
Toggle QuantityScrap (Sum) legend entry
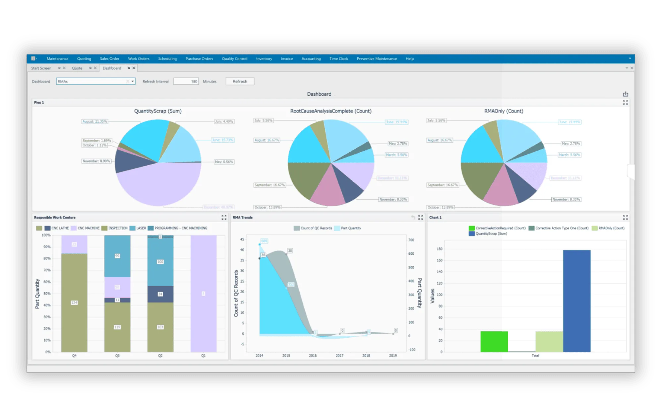point(488,234)
